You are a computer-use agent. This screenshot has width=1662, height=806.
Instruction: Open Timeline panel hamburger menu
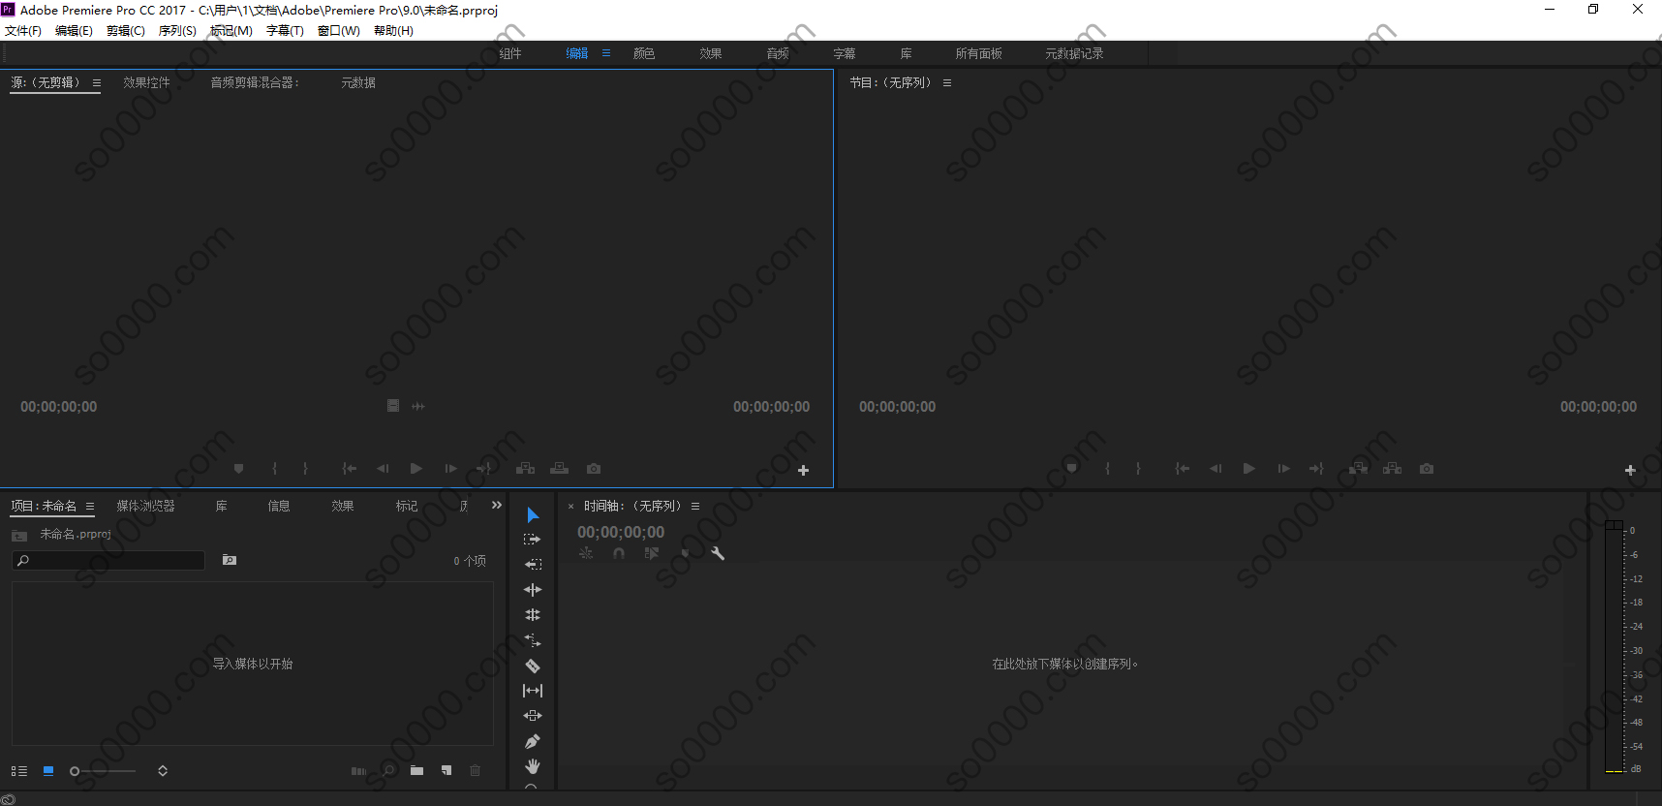pos(695,507)
